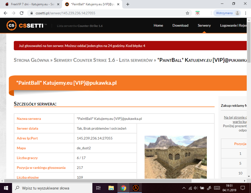This screenshot has height=193, width=251.
Task: Open Task View icon on taskbar
Action: [98, 188]
